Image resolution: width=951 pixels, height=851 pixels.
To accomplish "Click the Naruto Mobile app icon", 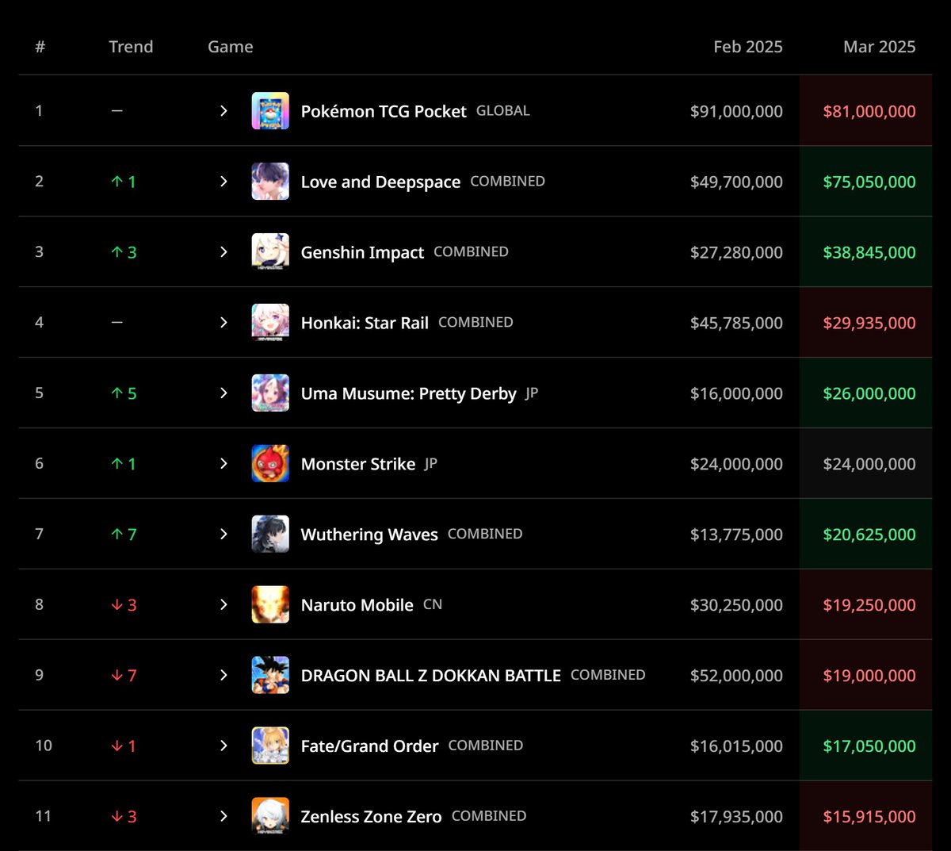I will tap(270, 605).
